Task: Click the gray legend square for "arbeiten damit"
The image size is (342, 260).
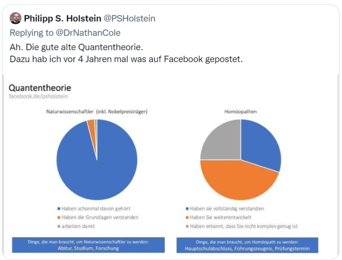Action: coord(58,226)
